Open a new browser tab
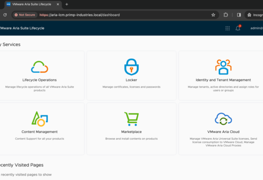 pos(67,4)
